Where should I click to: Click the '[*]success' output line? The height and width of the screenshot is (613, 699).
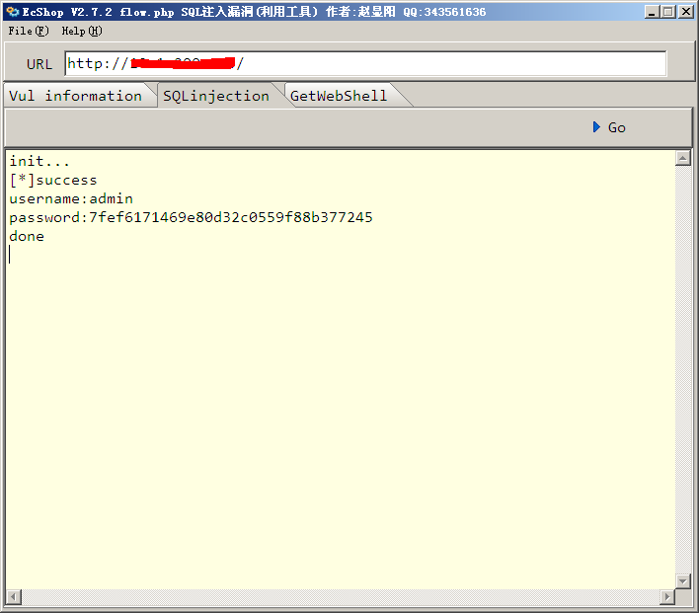(53, 180)
